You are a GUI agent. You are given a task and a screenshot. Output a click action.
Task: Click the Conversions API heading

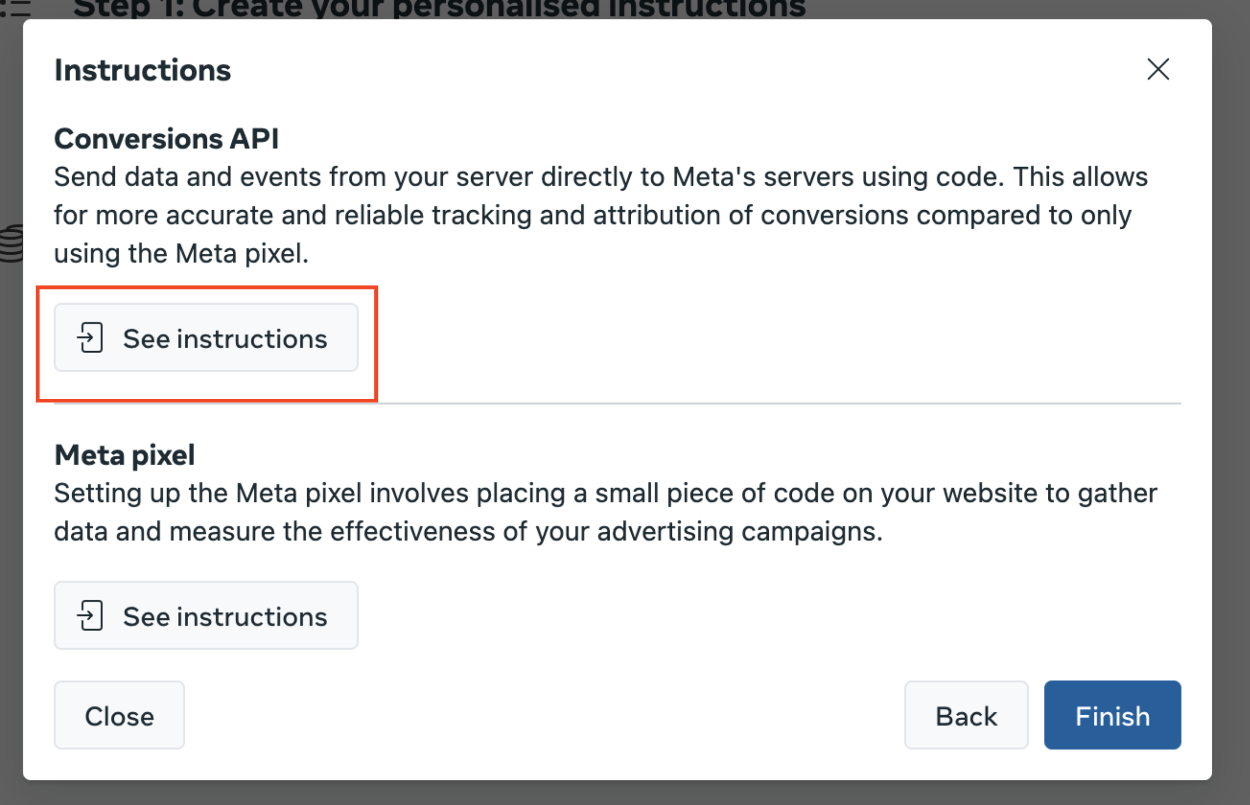click(x=166, y=139)
